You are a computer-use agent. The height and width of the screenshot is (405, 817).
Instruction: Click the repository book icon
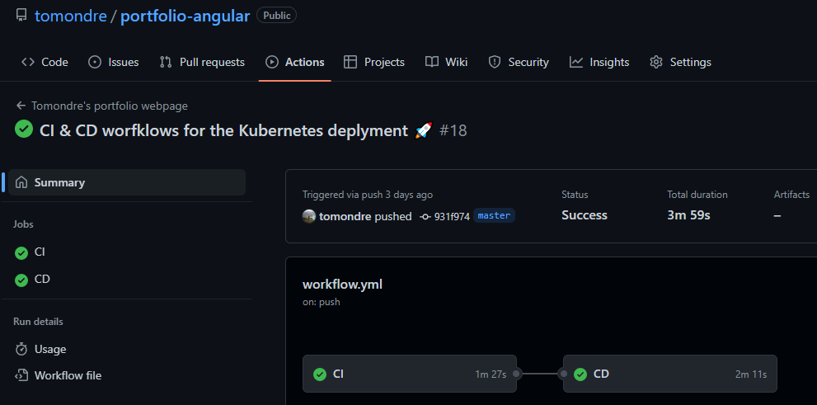(x=21, y=16)
